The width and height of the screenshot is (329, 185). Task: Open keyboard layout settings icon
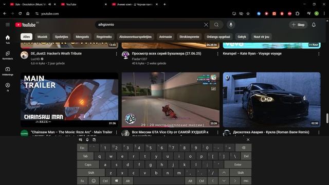pos(80,140)
